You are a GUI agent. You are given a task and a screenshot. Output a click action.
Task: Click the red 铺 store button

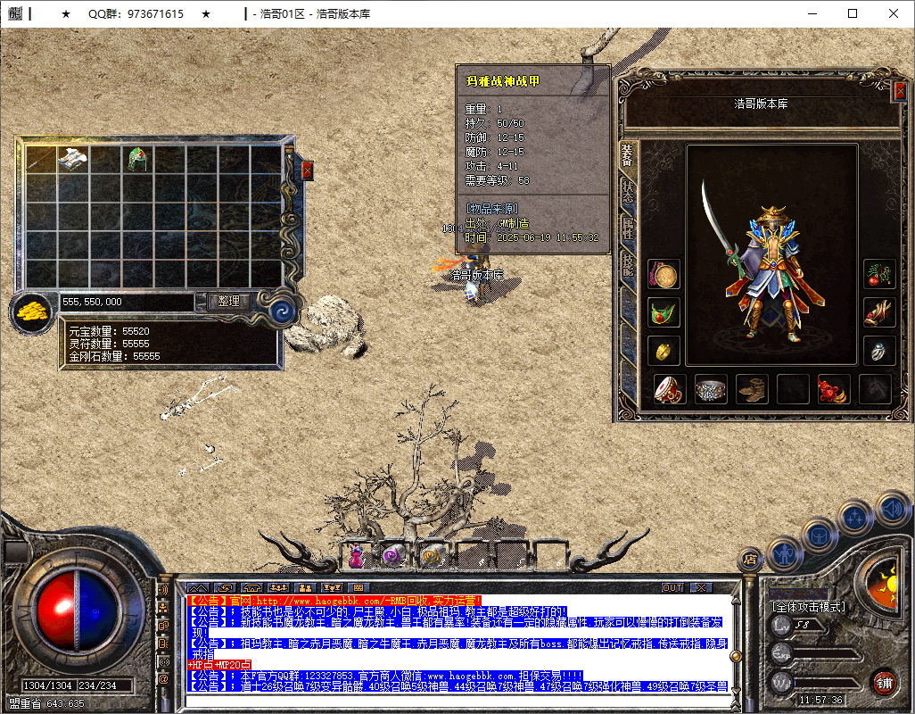(x=884, y=685)
